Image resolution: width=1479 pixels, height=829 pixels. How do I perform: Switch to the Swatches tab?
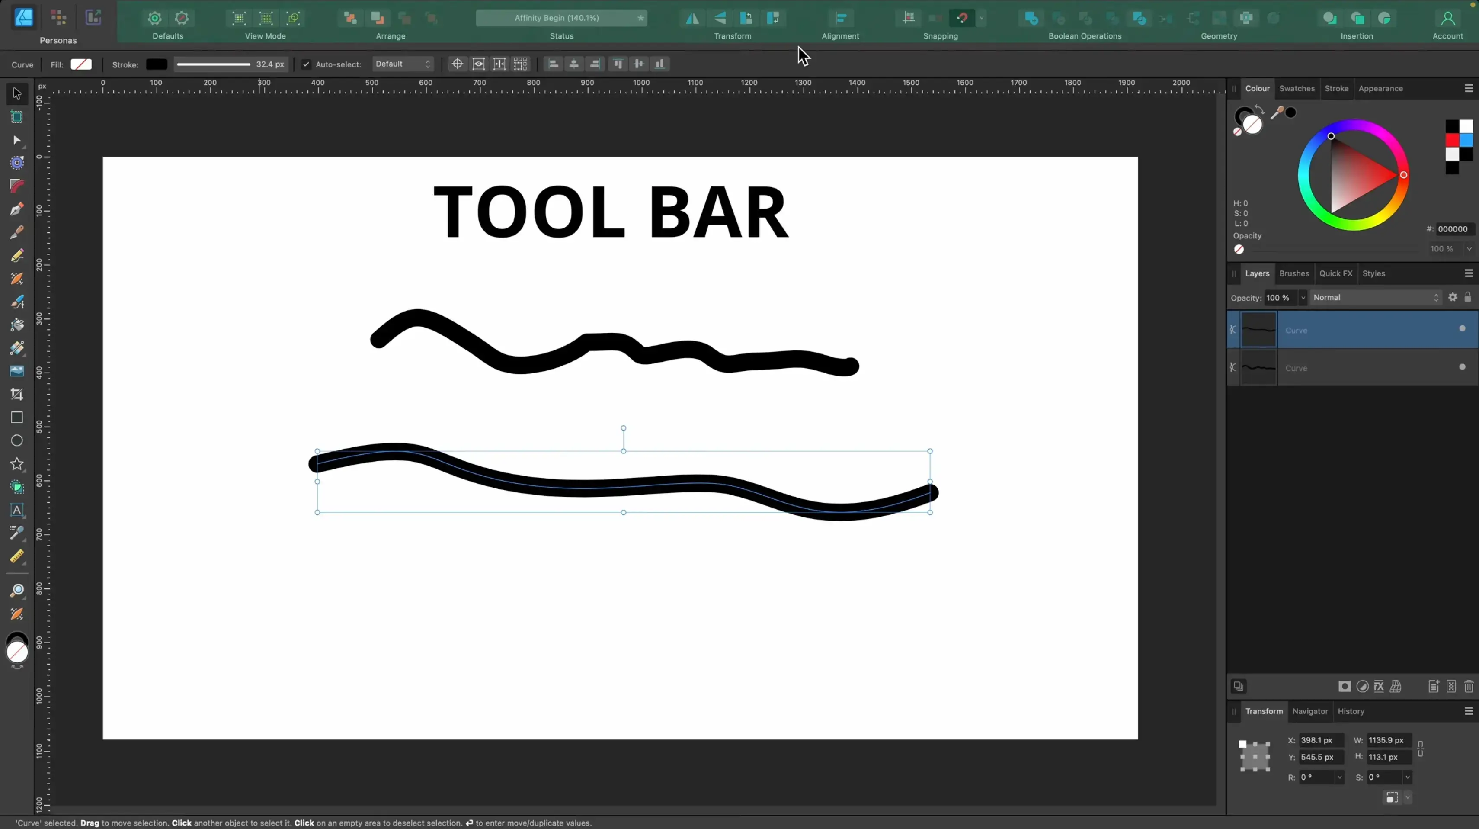[x=1297, y=88]
